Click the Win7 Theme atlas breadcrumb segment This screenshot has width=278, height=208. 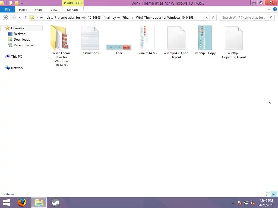point(165,18)
